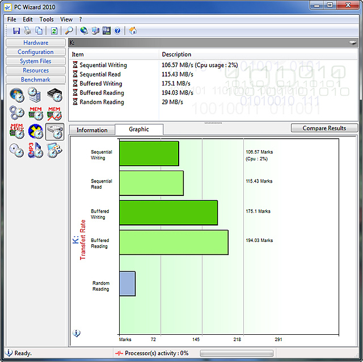363x362 pixels.
Task: Select the Sequential Writing row
Action: [213, 65]
